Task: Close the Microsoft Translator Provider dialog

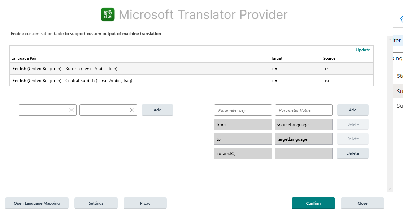Action: pyautogui.click(x=362, y=203)
